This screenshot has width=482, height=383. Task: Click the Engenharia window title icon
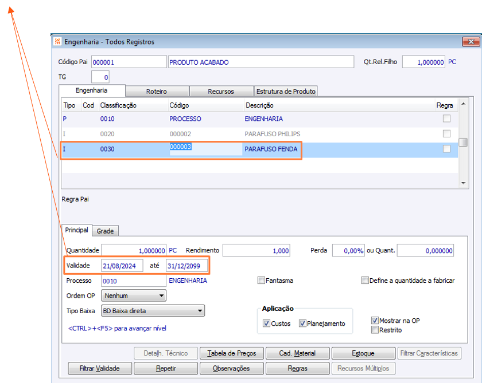57,41
